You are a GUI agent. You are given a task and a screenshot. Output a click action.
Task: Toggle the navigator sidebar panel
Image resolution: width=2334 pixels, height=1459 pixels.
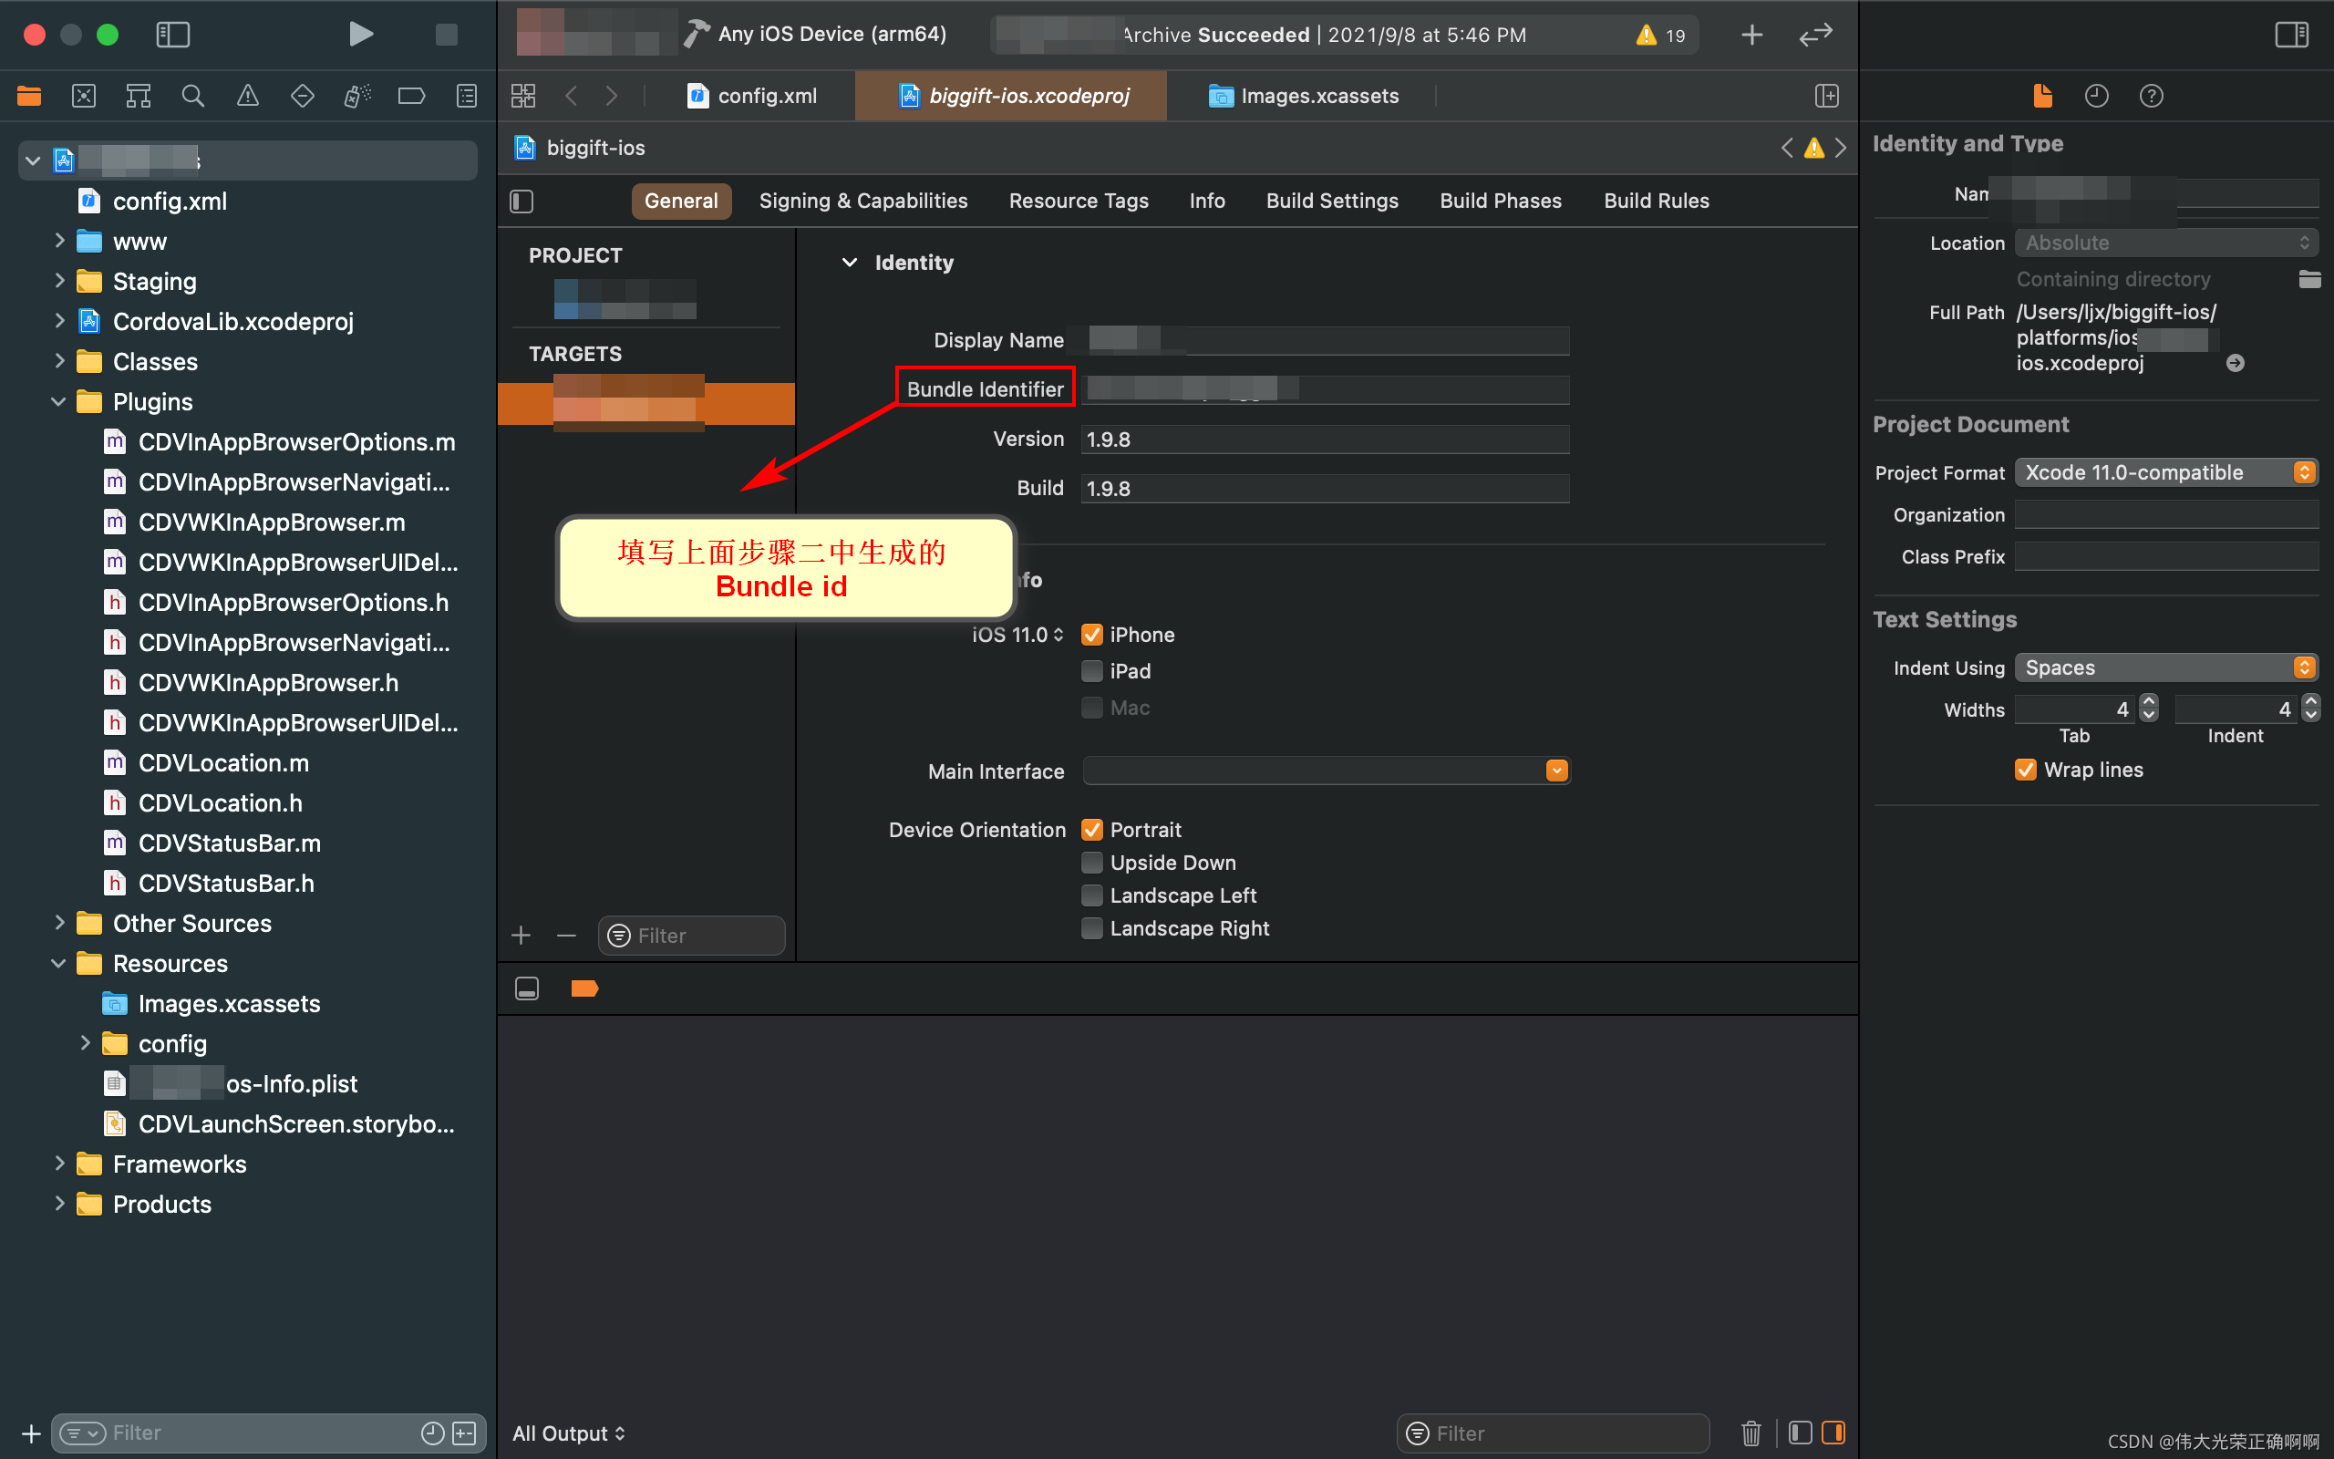click(172, 35)
